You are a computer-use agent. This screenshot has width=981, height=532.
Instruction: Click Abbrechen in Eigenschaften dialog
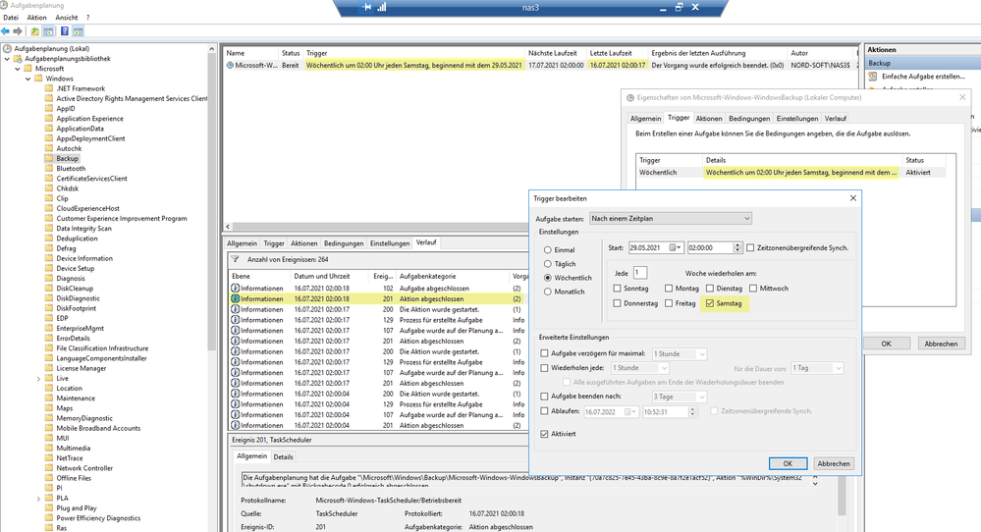pyautogui.click(x=941, y=344)
